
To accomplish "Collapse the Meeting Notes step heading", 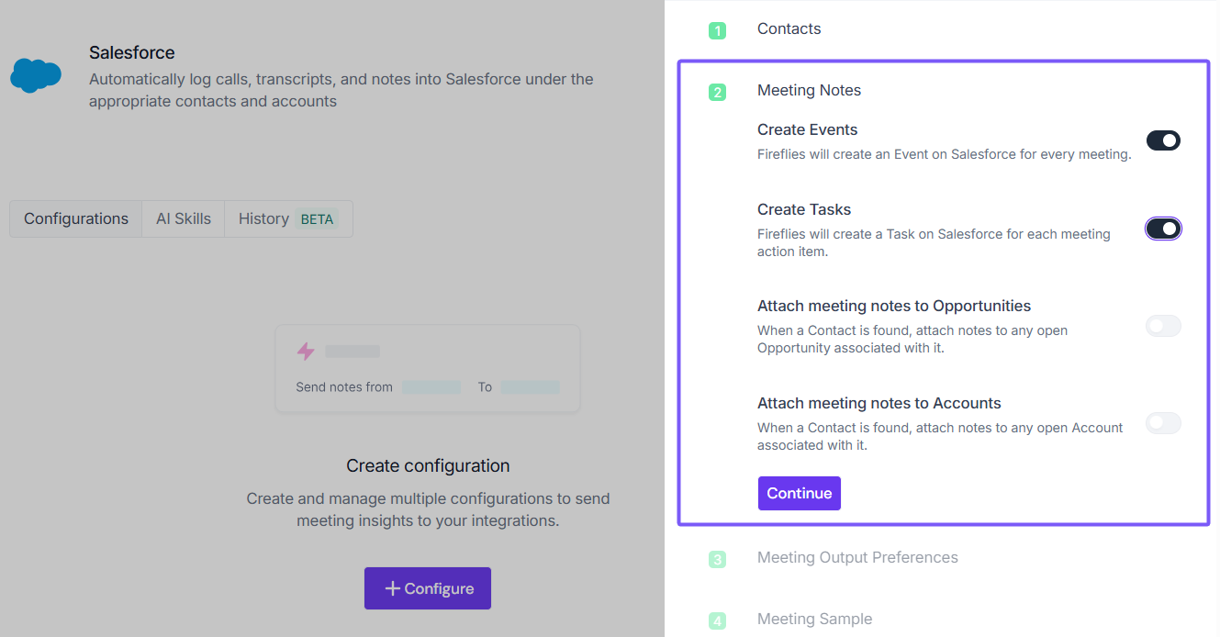I will tap(809, 90).
